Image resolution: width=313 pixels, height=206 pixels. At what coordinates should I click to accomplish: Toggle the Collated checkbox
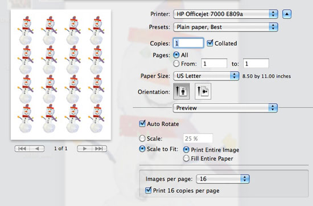(210, 43)
